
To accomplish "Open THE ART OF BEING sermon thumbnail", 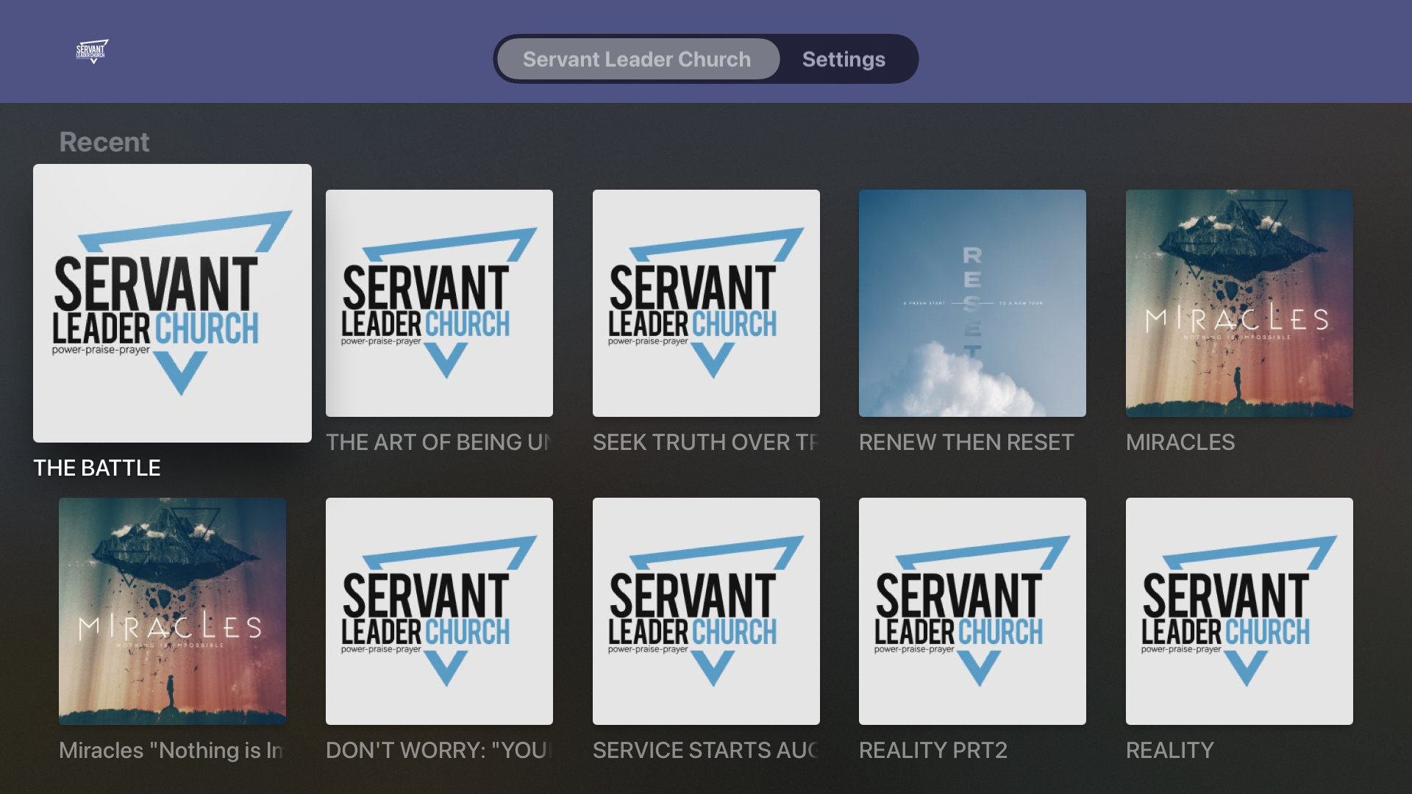I will tap(439, 303).
